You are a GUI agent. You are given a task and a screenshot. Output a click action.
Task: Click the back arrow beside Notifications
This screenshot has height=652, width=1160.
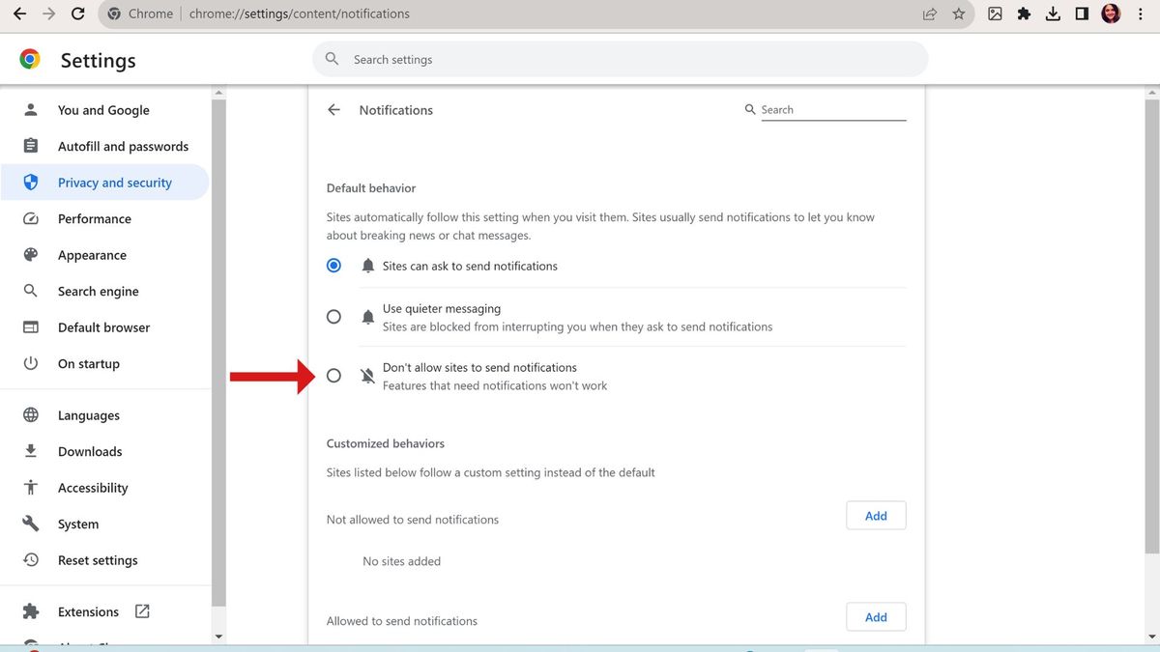click(334, 110)
